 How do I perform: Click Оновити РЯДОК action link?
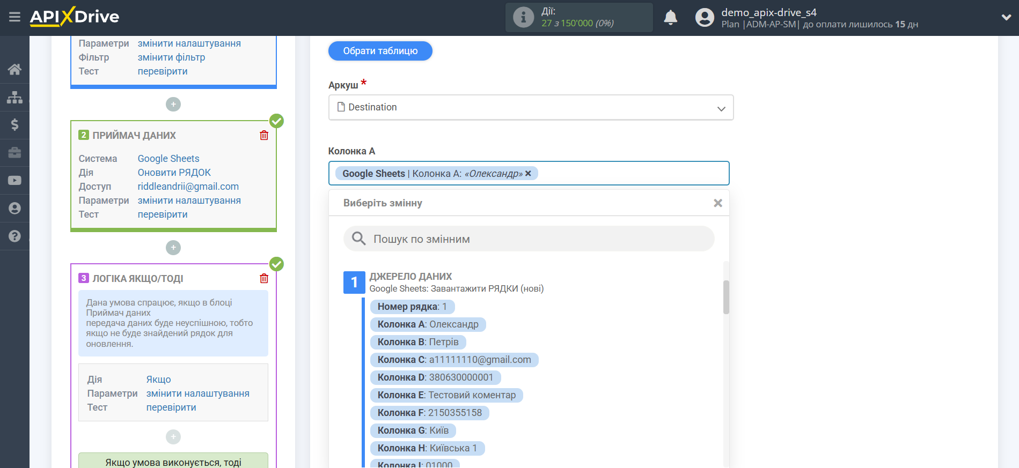pyautogui.click(x=174, y=173)
